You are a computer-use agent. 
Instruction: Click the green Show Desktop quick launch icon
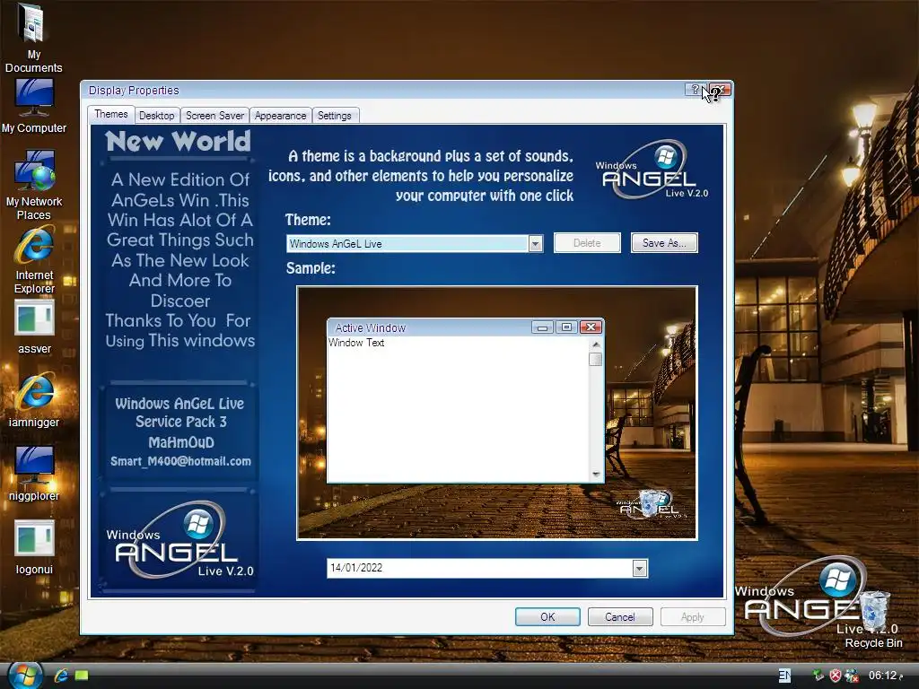click(82, 676)
